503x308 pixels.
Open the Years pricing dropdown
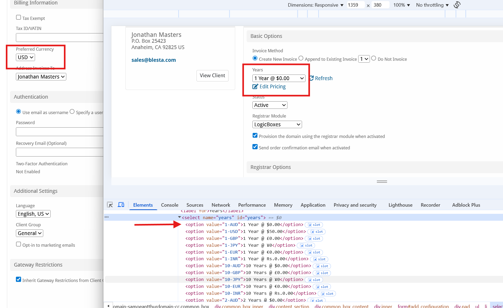279,78
